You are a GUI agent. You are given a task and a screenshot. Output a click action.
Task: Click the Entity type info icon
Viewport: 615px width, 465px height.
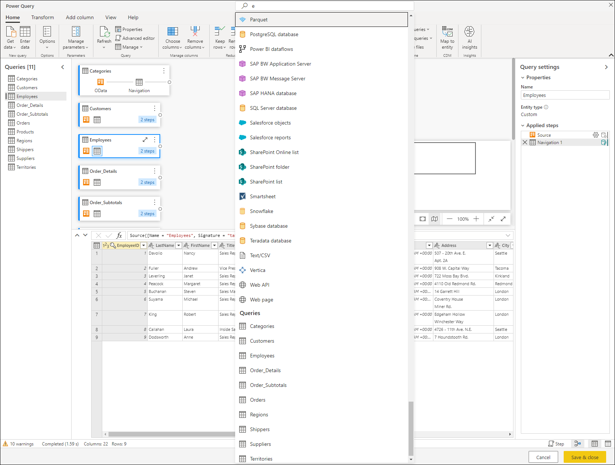click(546, 107)
